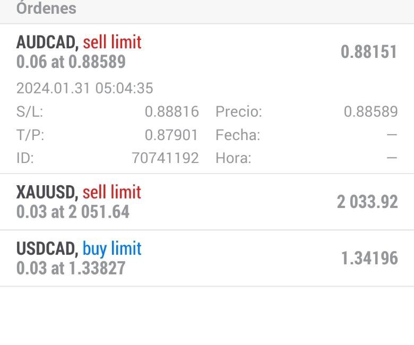Tap the Hora label
The width and height of the screenshot is (414, 345).
click(x=233, y=158)
